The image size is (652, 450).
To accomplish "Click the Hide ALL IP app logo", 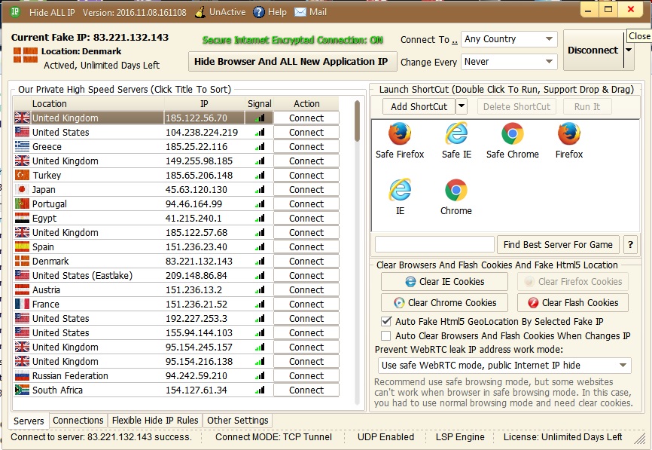I will [x=15, y=11].
